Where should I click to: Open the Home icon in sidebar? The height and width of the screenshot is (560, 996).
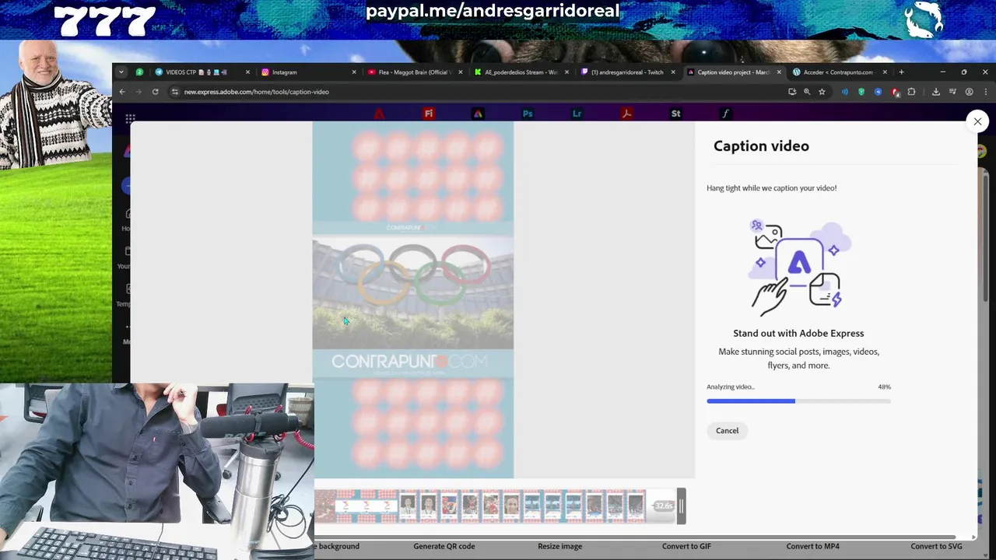[x=127, y=215]
